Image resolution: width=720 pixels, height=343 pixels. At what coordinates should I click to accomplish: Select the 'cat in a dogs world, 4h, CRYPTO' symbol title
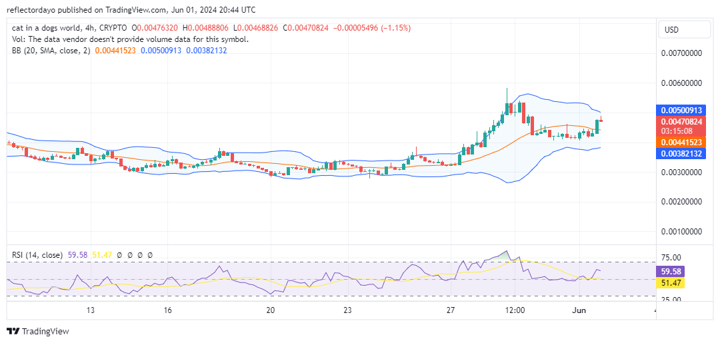point(69,29)
